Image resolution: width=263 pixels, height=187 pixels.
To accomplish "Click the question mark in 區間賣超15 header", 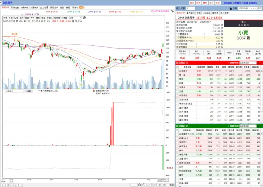I will (x=228, y=126).
